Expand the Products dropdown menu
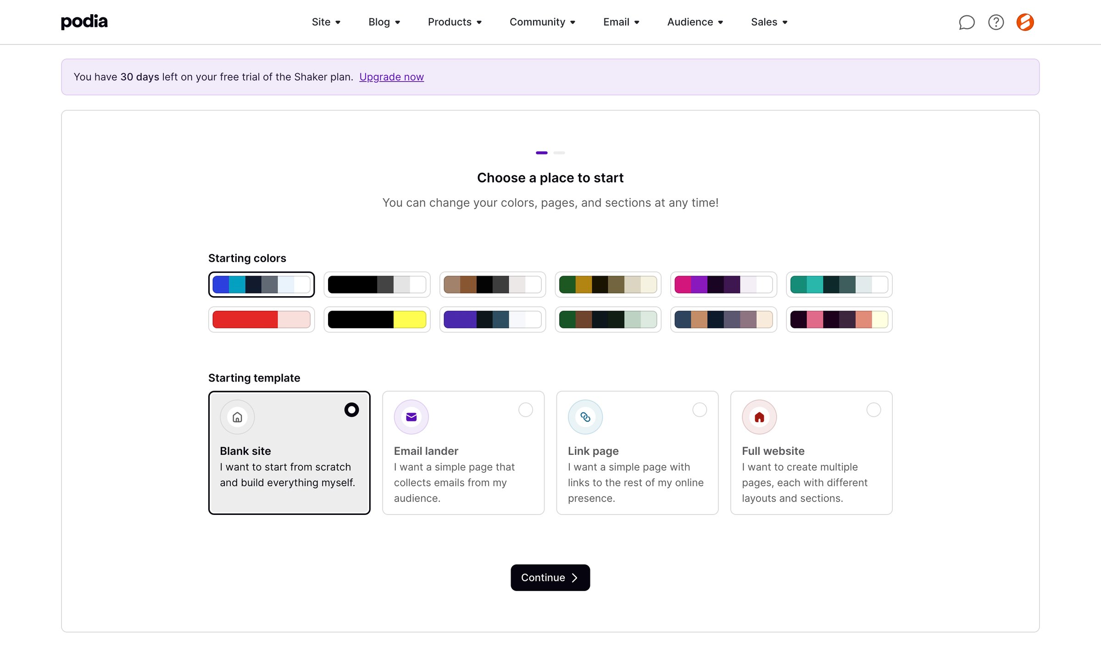Viewport: 1101px width, 647px height. tap(455, 22)
